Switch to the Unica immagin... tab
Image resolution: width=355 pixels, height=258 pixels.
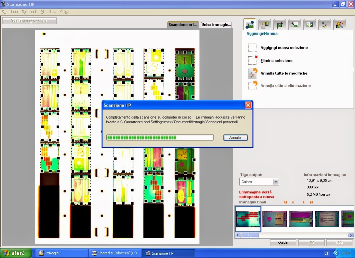click(216, 25)
